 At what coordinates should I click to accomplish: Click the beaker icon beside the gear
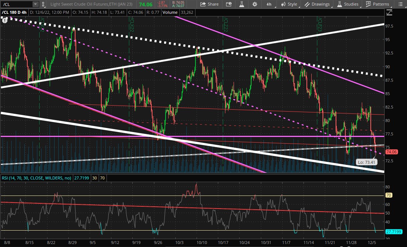(241, 4)
